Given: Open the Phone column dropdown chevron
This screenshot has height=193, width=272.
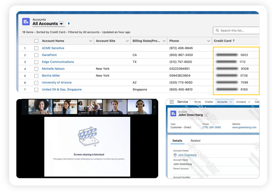Looking at the screenshot, I should pos(208,41).
